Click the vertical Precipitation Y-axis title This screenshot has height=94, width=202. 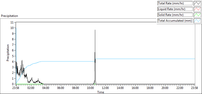click(x=8, y=53)
